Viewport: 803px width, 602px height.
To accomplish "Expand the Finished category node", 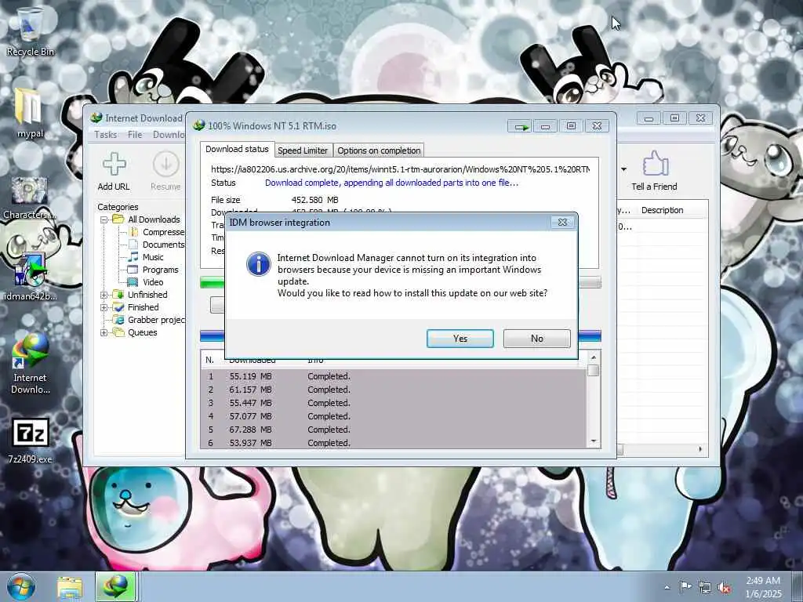I will pos(104,307).
